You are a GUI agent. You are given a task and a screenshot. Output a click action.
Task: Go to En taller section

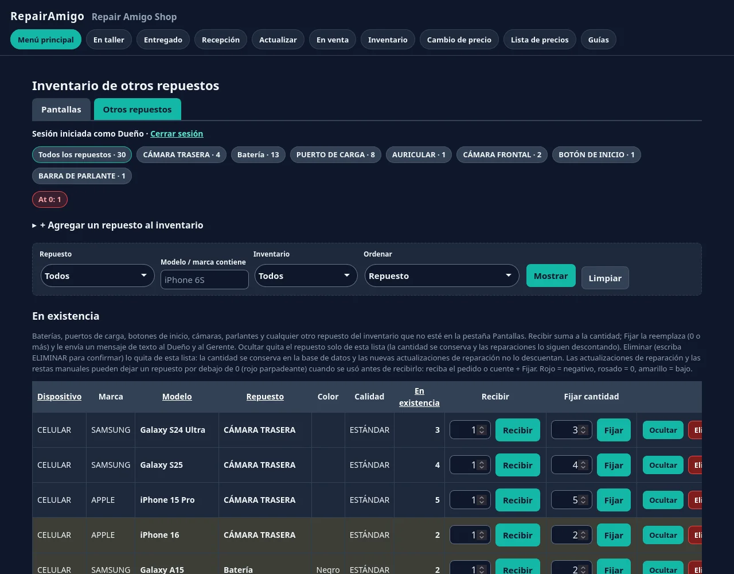(109, 40)
